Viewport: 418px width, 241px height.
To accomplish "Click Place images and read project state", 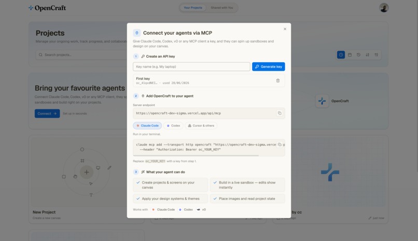I will [x=247, y=199].
